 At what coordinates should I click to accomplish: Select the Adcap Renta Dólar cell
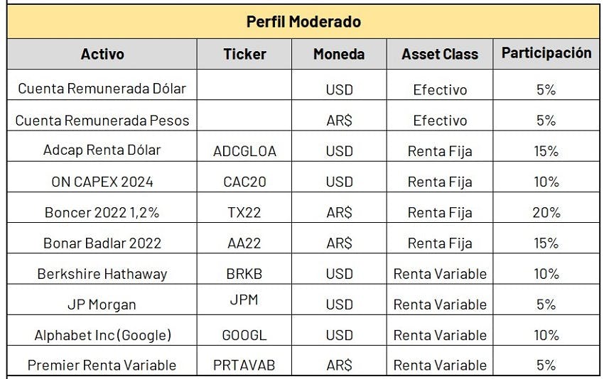(102, 150)
